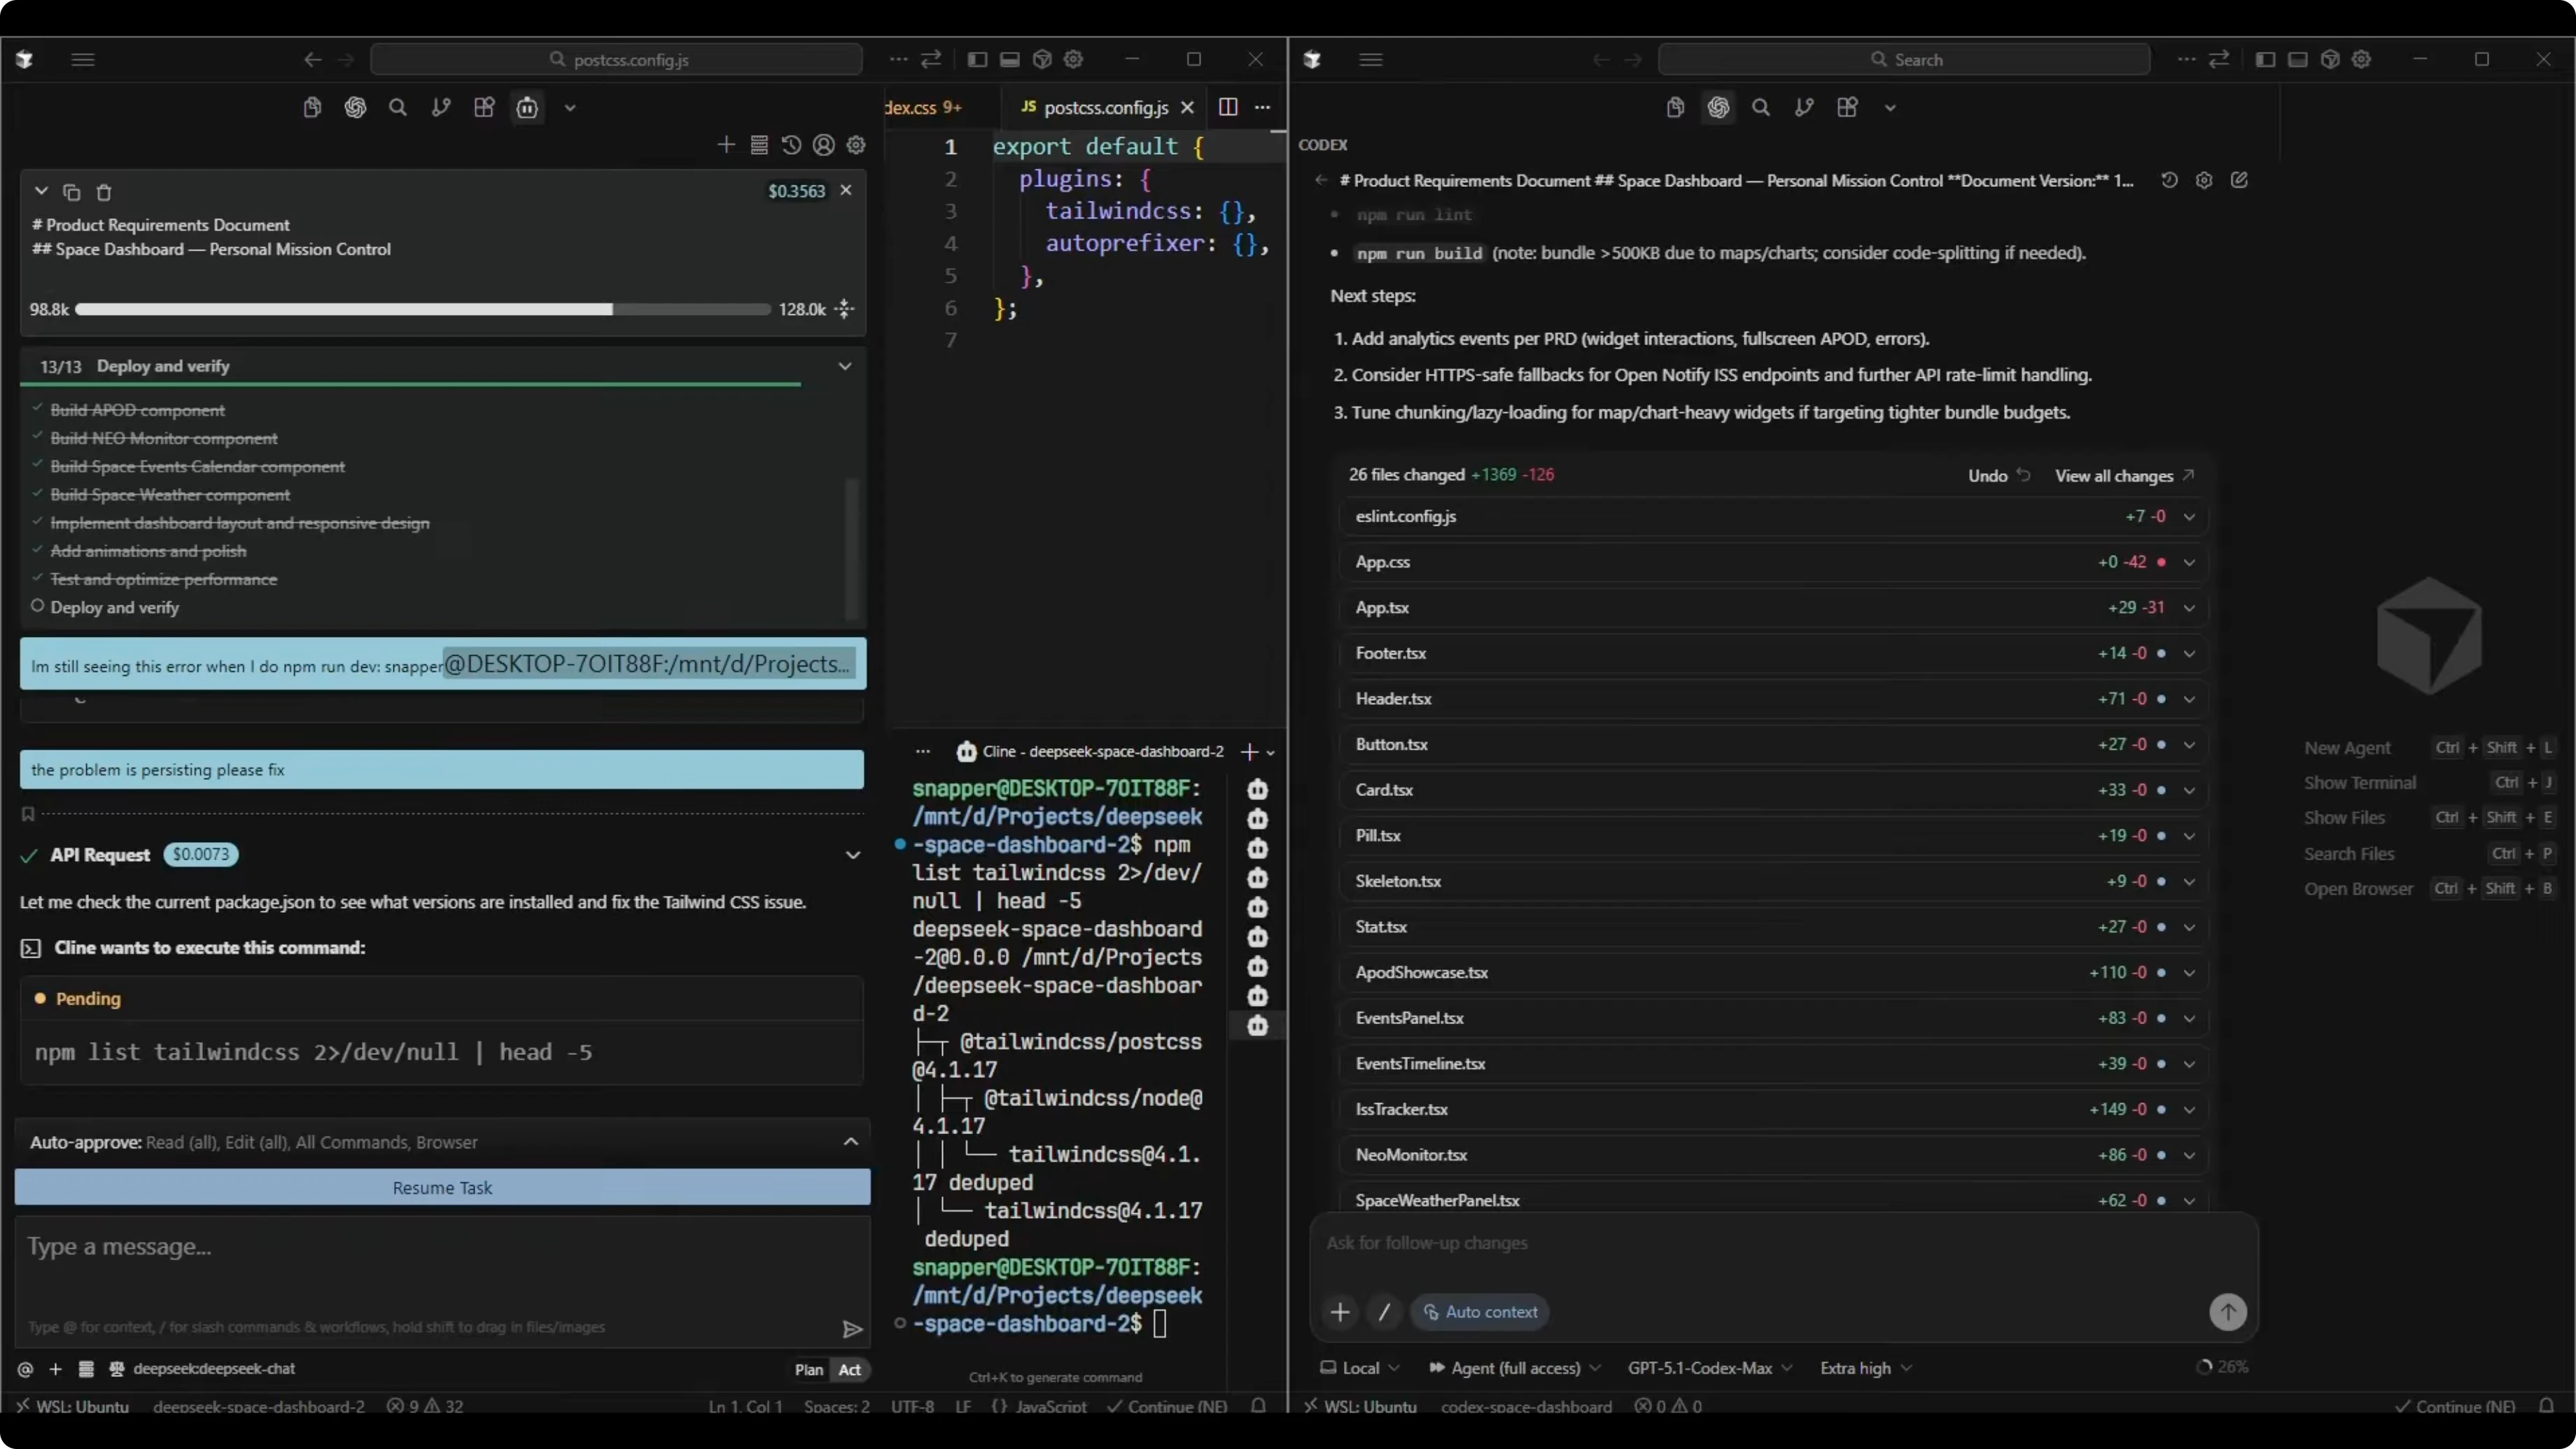Open the Cline history icon
Image resolution: width=2576 pixels, height=1449 pixels.
(791, 146)
